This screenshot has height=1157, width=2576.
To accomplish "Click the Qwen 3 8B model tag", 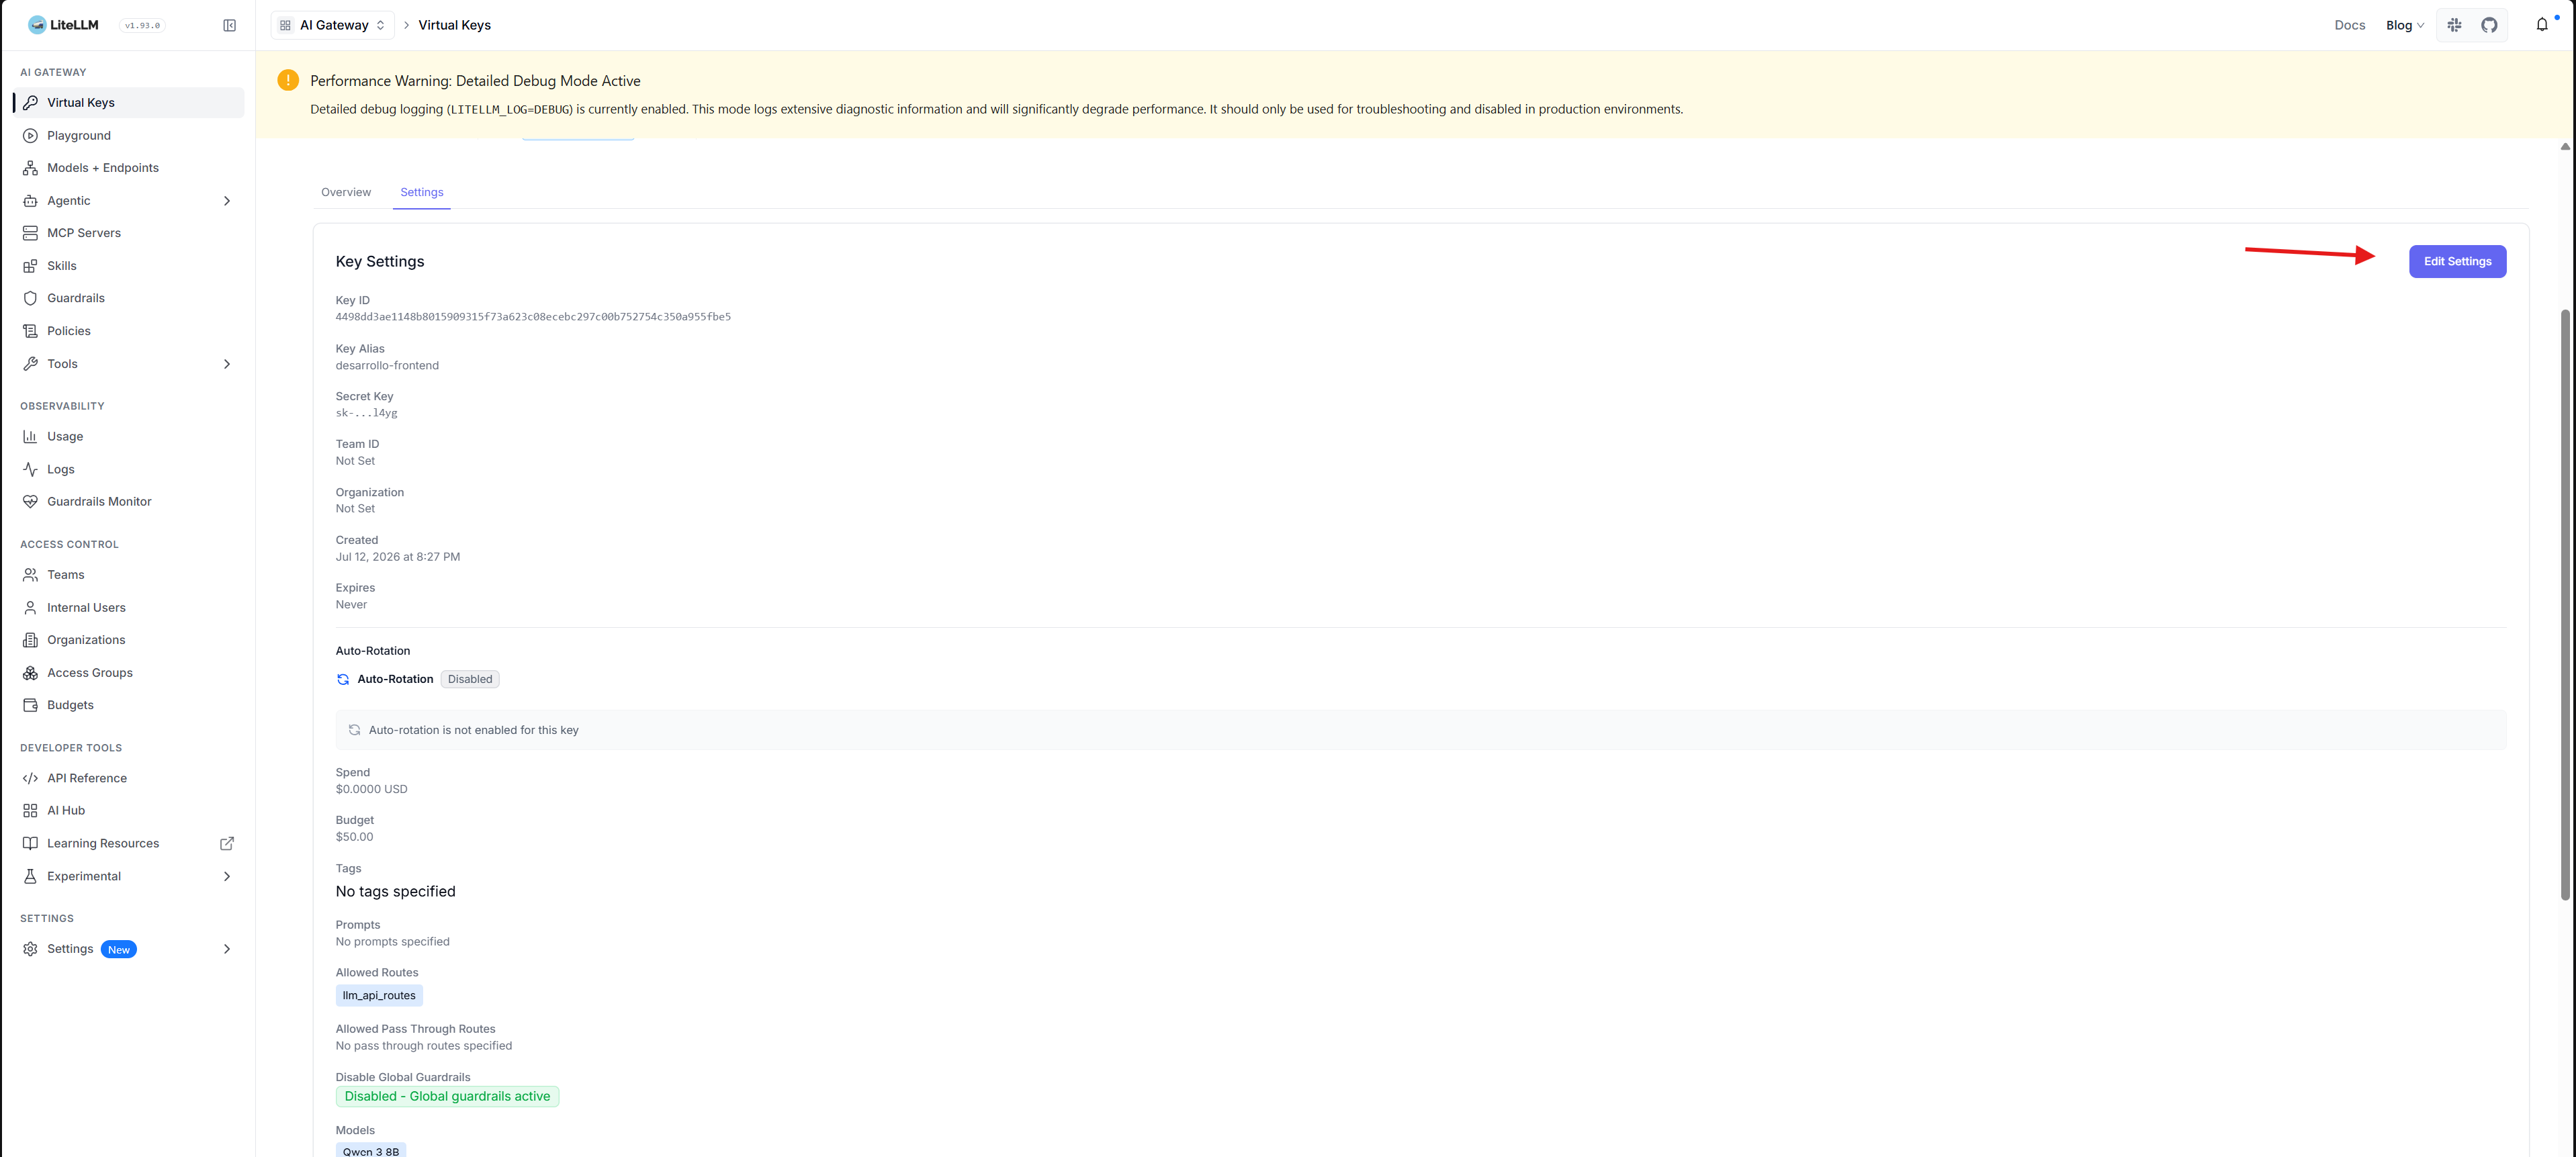I will (x=371, y=1150).
